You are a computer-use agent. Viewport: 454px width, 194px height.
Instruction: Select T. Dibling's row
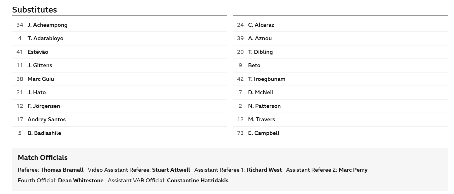point(260,52)
